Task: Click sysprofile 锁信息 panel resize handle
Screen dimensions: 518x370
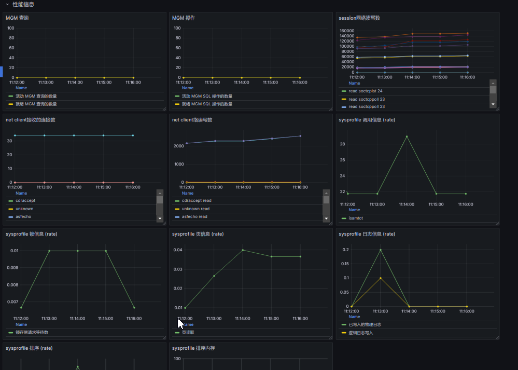Action: (x=164, y=338)
